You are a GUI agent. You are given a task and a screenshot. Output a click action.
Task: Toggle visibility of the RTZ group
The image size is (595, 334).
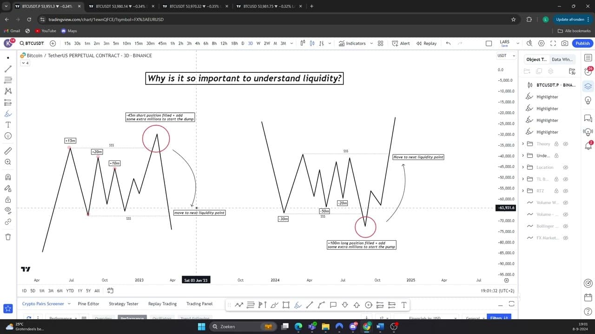[x=566, y=191]
